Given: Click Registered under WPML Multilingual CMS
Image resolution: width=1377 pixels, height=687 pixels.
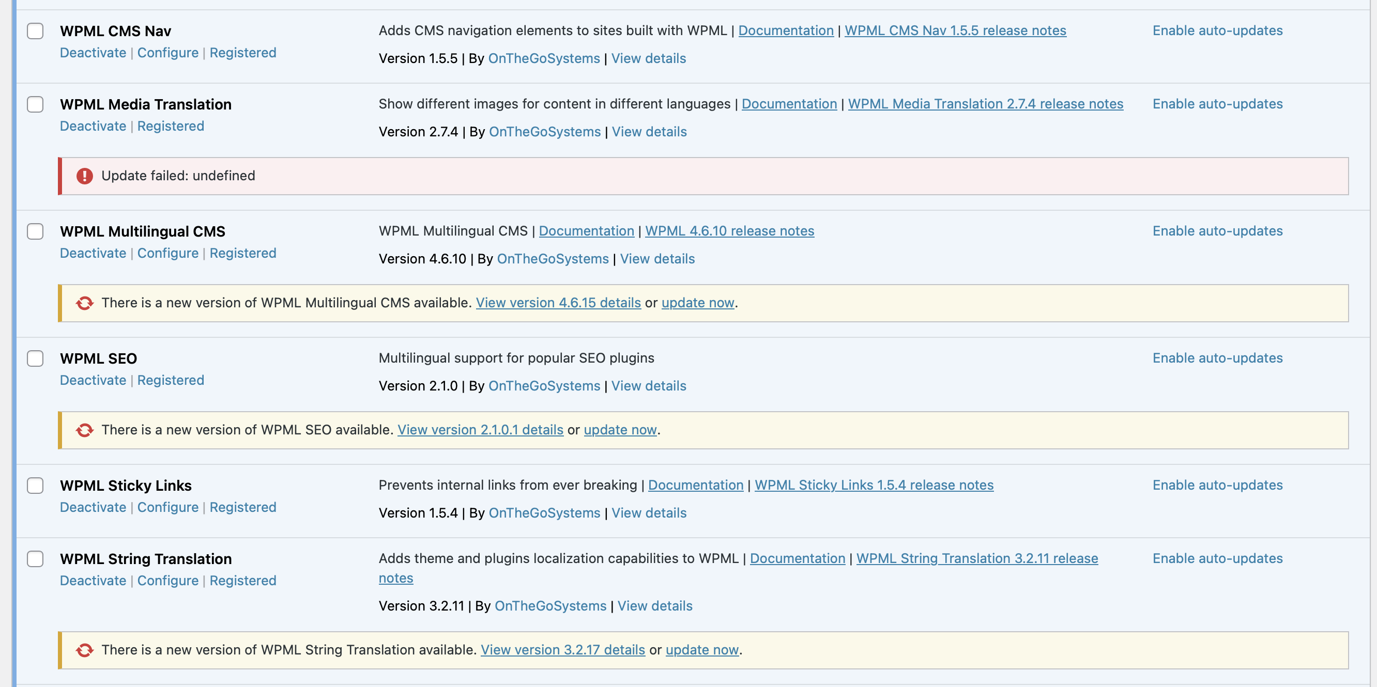Looking at the screenshot, I should click(x=243, y=253).
